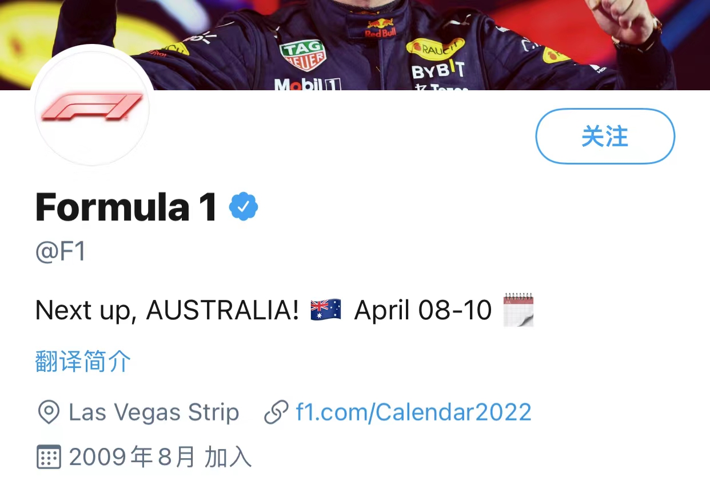
Task: Tap the Bybit logo on the race suit
Action: click(438, 71)
